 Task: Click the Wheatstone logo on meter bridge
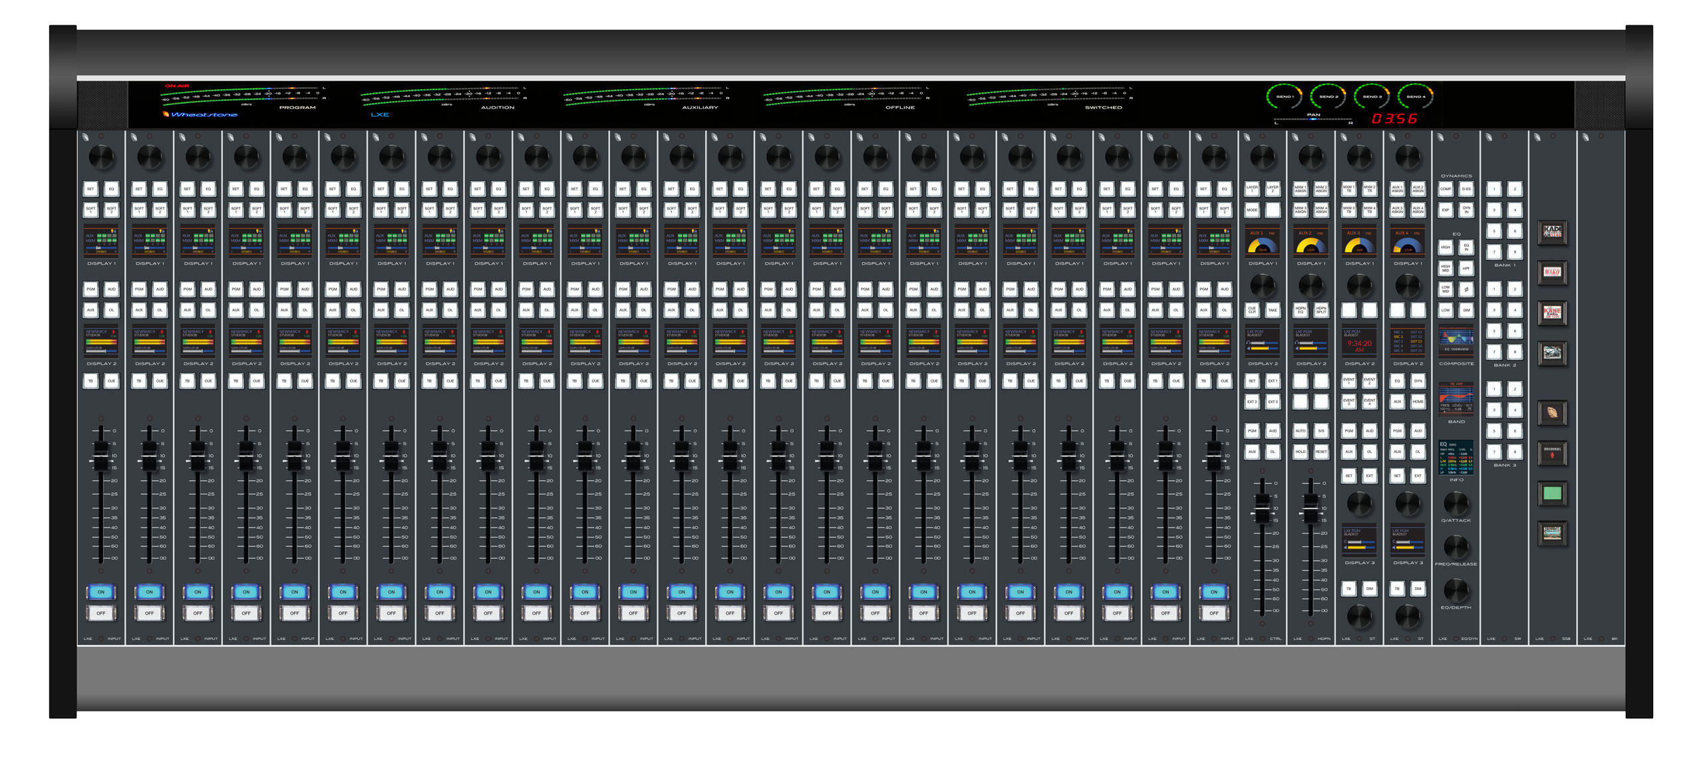click(201, 114)
